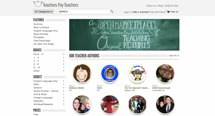Expand the 6 - 8 grade arrow

64,64
